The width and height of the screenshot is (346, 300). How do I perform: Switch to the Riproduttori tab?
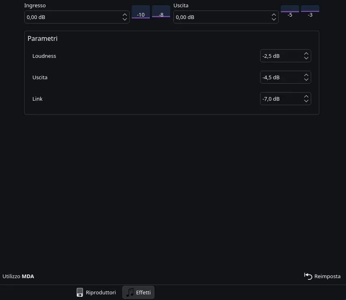point(96,292)
